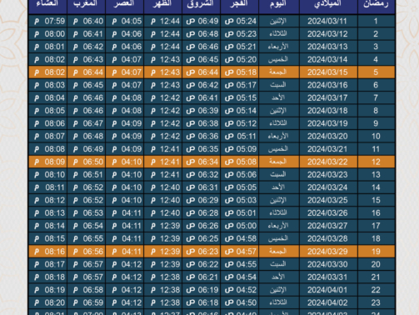Select Dhuhr 12:38 in the 2024/03/31 row
Image resolution: width=419 pixels, height=315 pixels.
tap(163, 277)
